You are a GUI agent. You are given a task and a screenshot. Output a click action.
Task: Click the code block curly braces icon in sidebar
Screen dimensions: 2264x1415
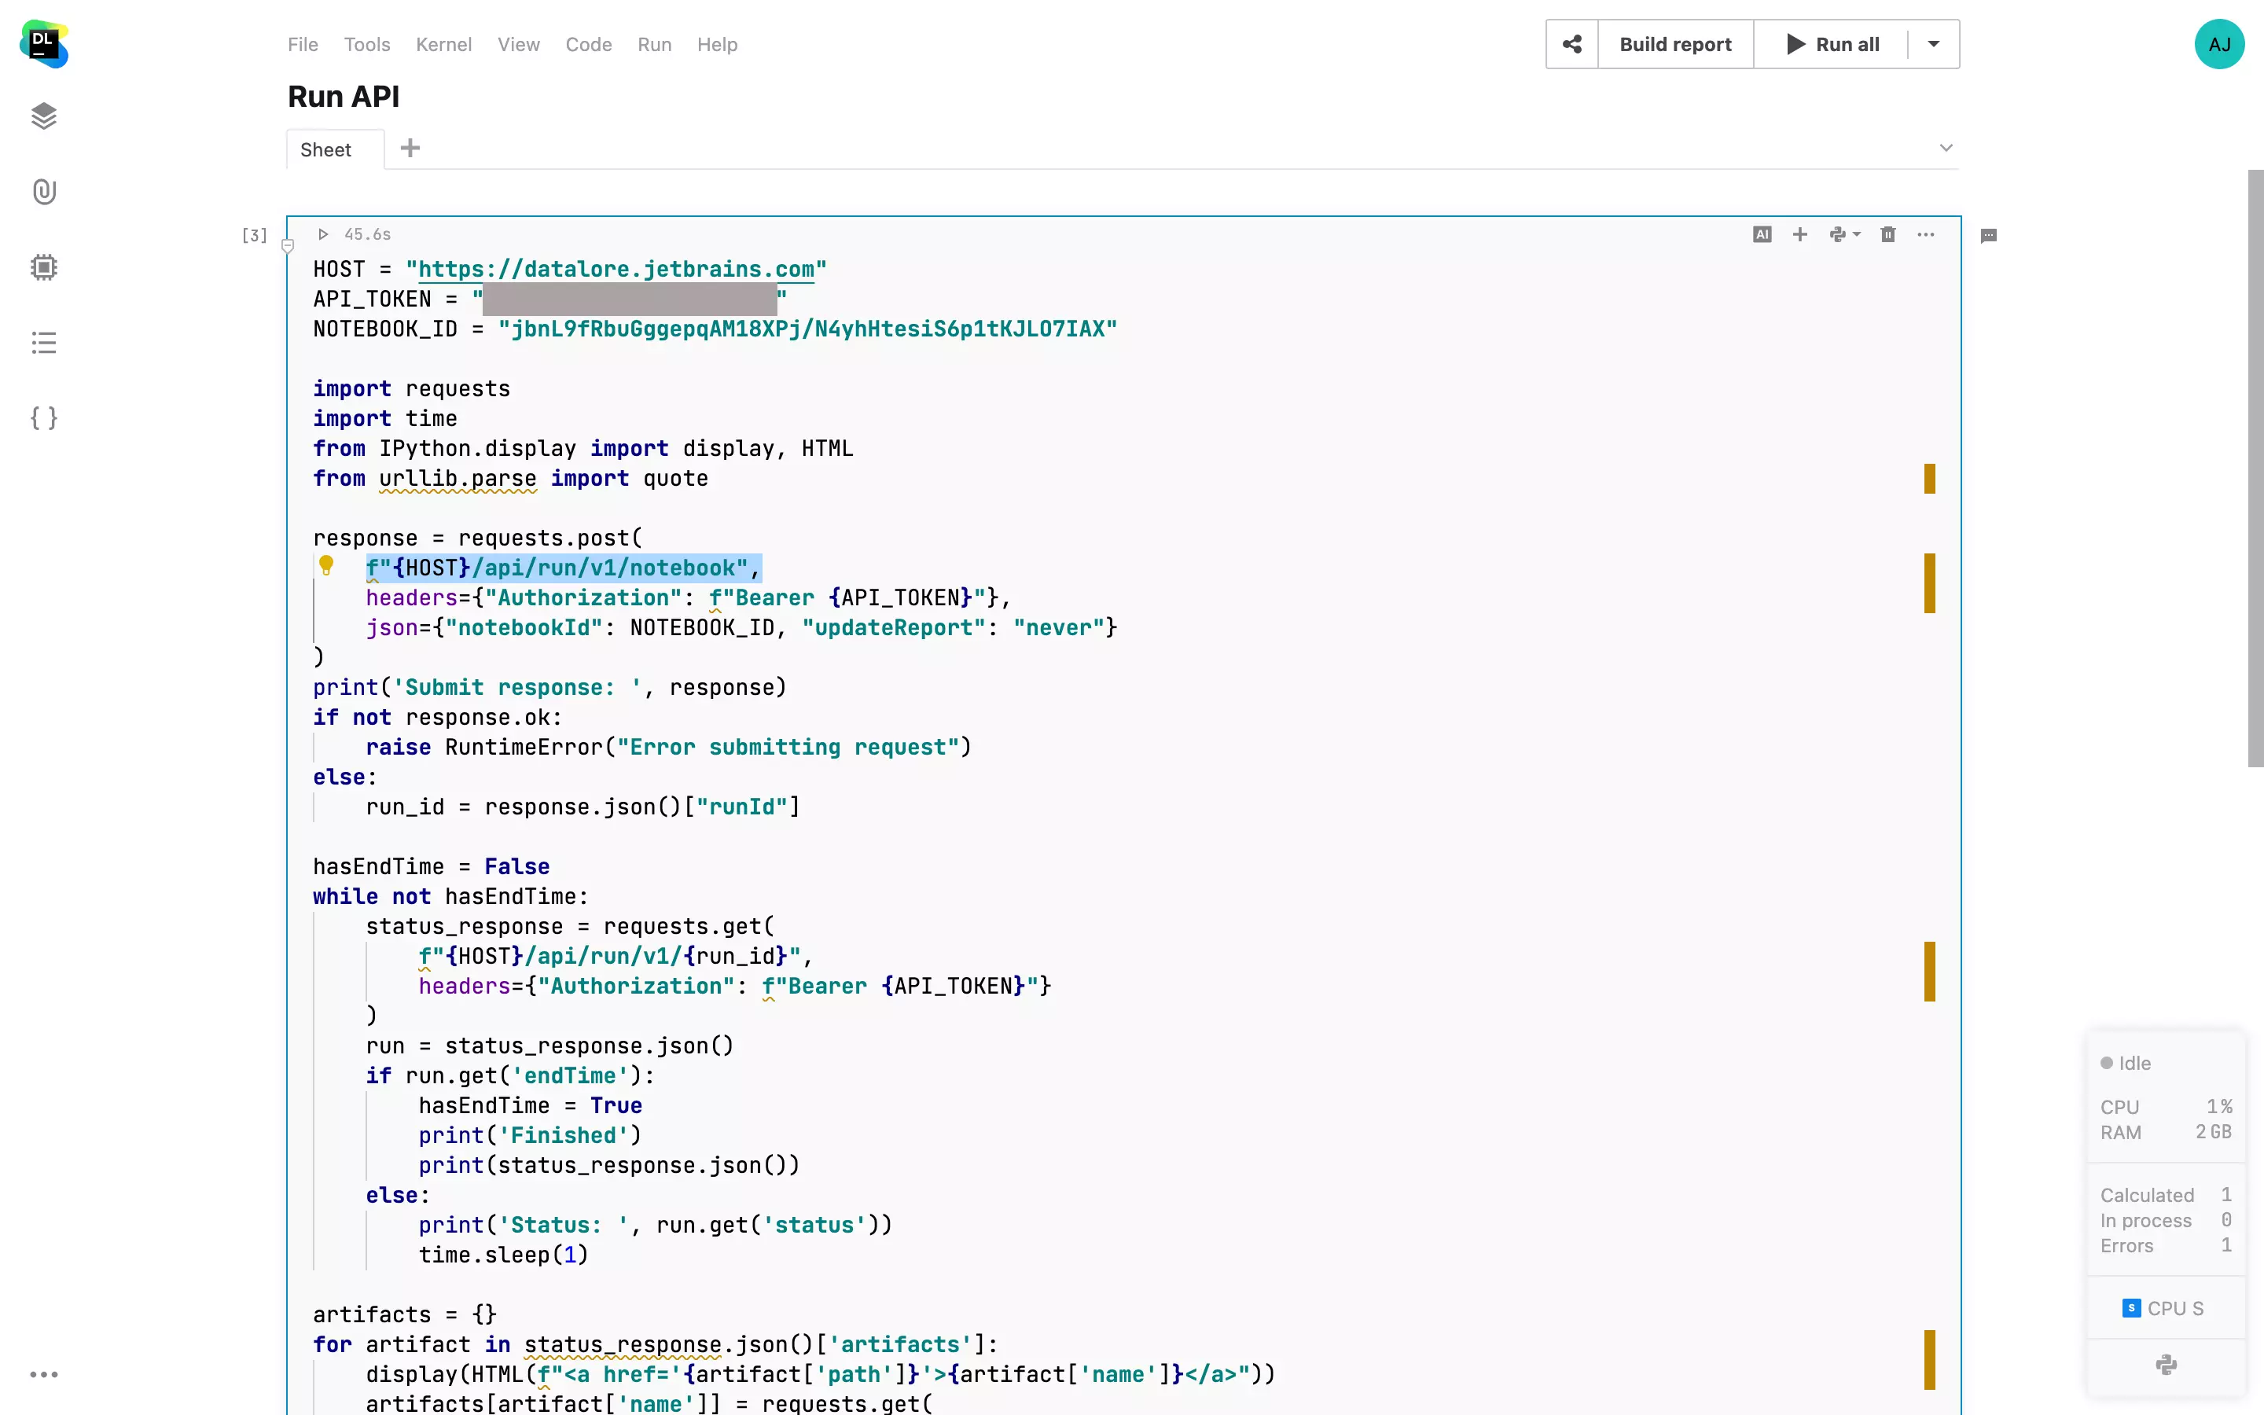(44, 417)
